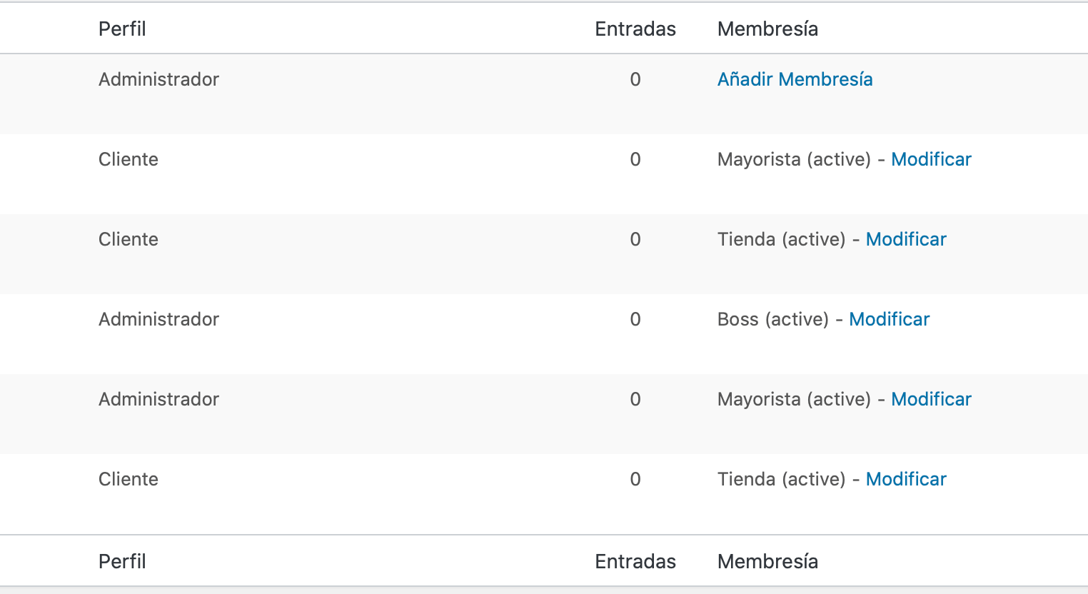Image resolution: width=1088 pixels, height=594 pixels.
Task: Select the Boss (active) membership text
Action: pos(773,319)
